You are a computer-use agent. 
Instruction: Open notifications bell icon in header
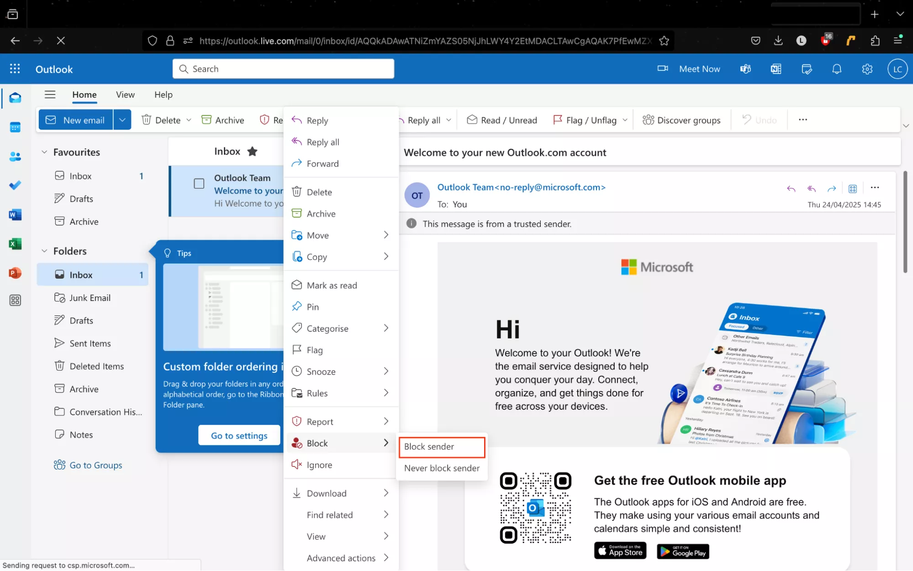[x=836, y=69]
